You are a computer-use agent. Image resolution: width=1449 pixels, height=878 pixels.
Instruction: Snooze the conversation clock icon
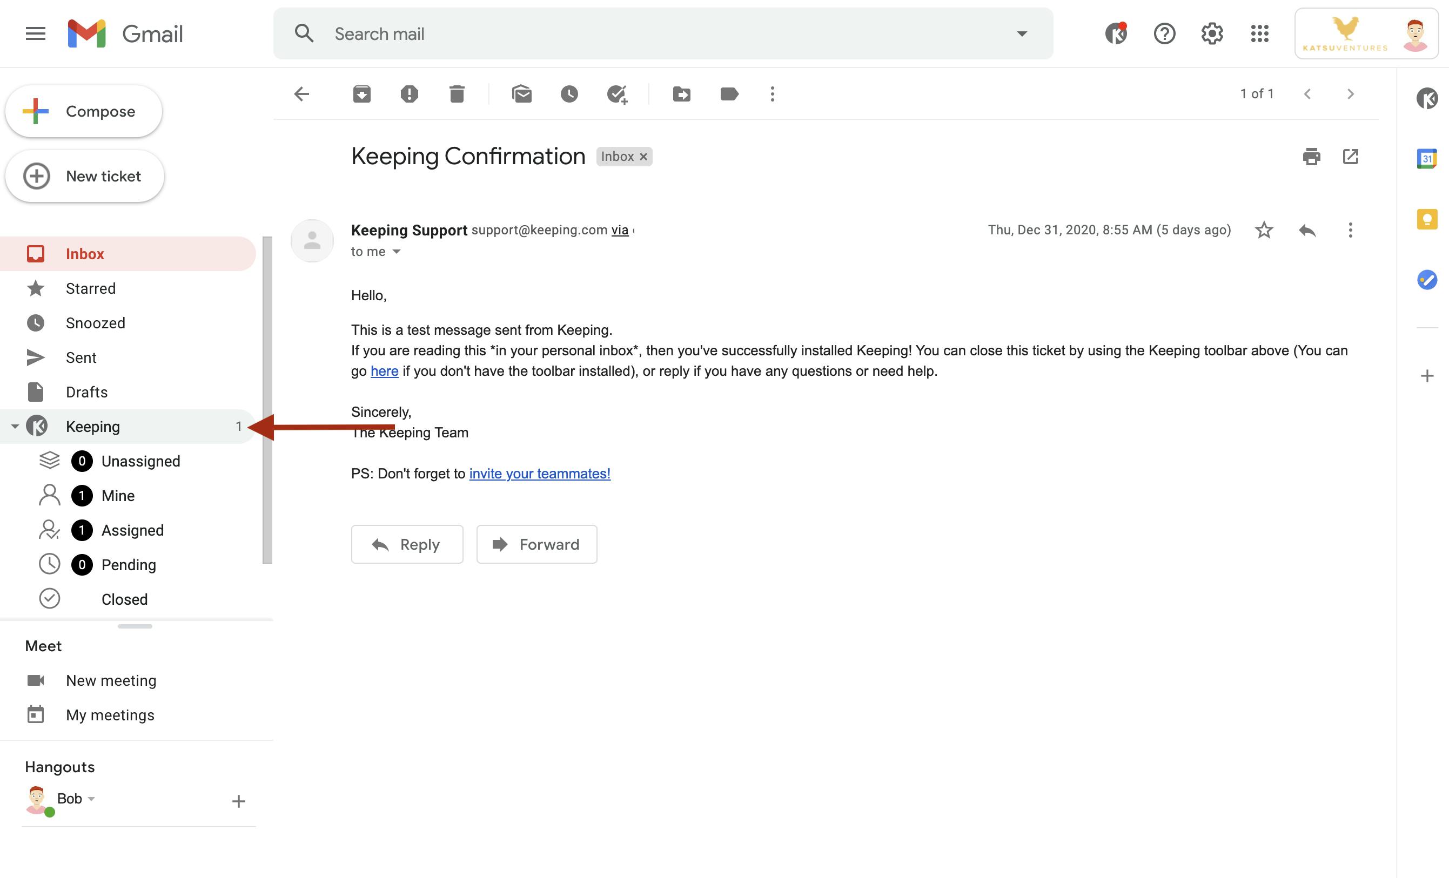[x=569, y=94]
